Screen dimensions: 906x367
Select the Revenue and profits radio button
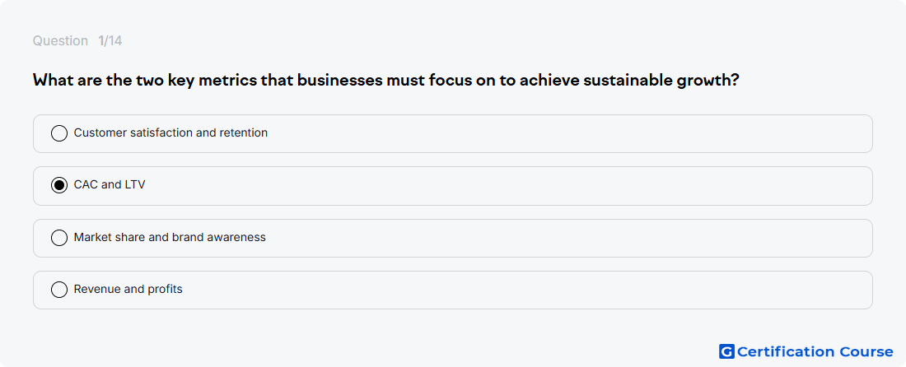click(x=59, y=290)
